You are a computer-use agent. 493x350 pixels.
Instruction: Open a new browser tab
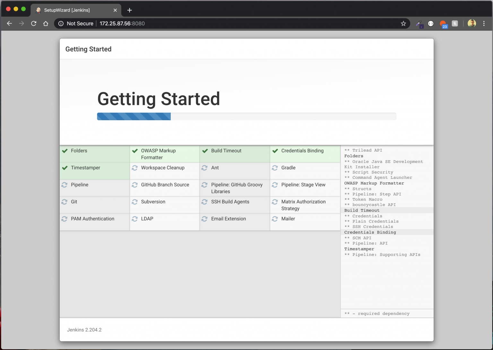[x=129, y=10]
